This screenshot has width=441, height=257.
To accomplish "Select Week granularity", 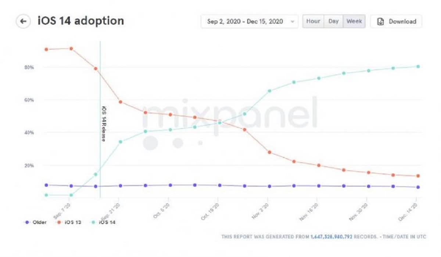I will [x=354, y=21].
